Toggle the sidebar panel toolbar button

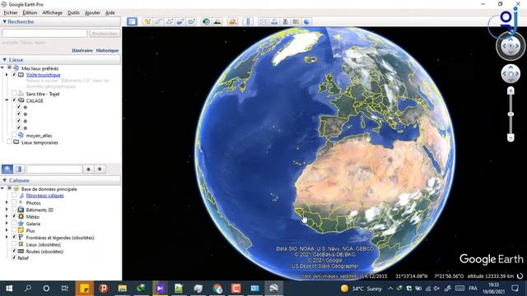tap(132, 21)
